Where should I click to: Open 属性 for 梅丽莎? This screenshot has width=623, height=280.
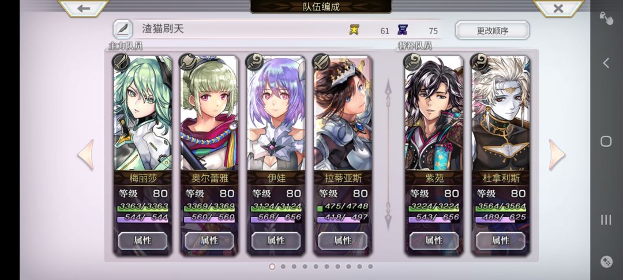[142, 241]
